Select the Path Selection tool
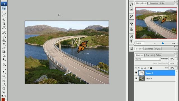This screenshot has height=101, width=179. (4, 72)
